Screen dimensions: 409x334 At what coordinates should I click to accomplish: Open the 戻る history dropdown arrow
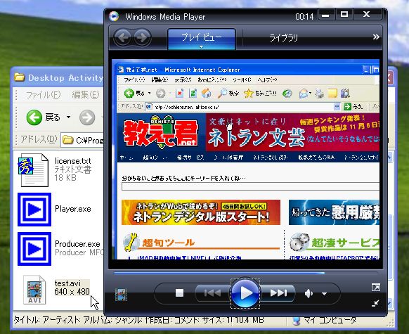click(68, 117)
